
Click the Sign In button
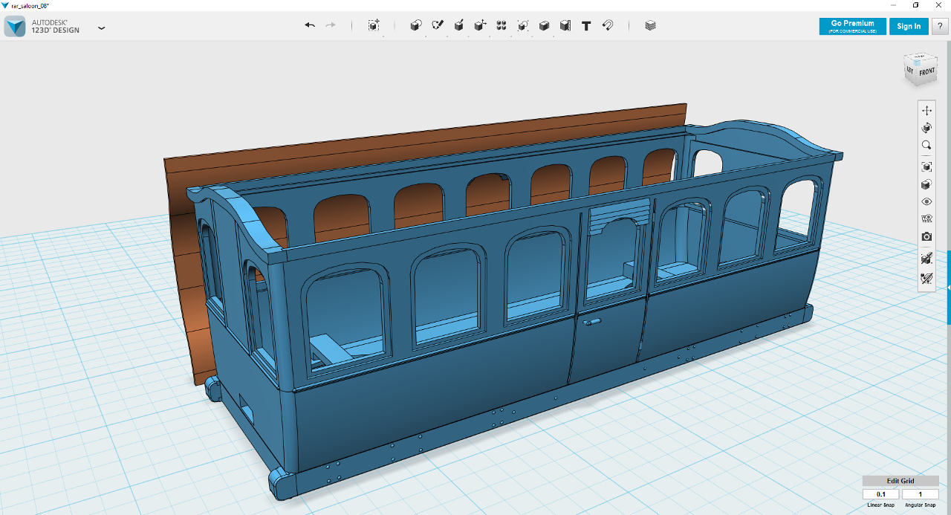(x=909, y=26)
